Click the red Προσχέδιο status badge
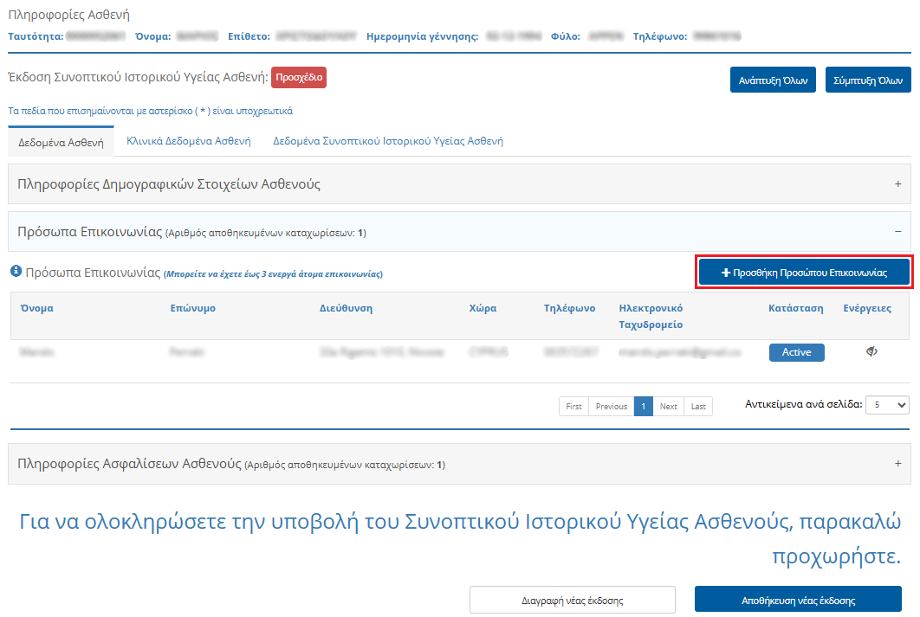Viewport: 920px width, 617px height. (299, 77)
